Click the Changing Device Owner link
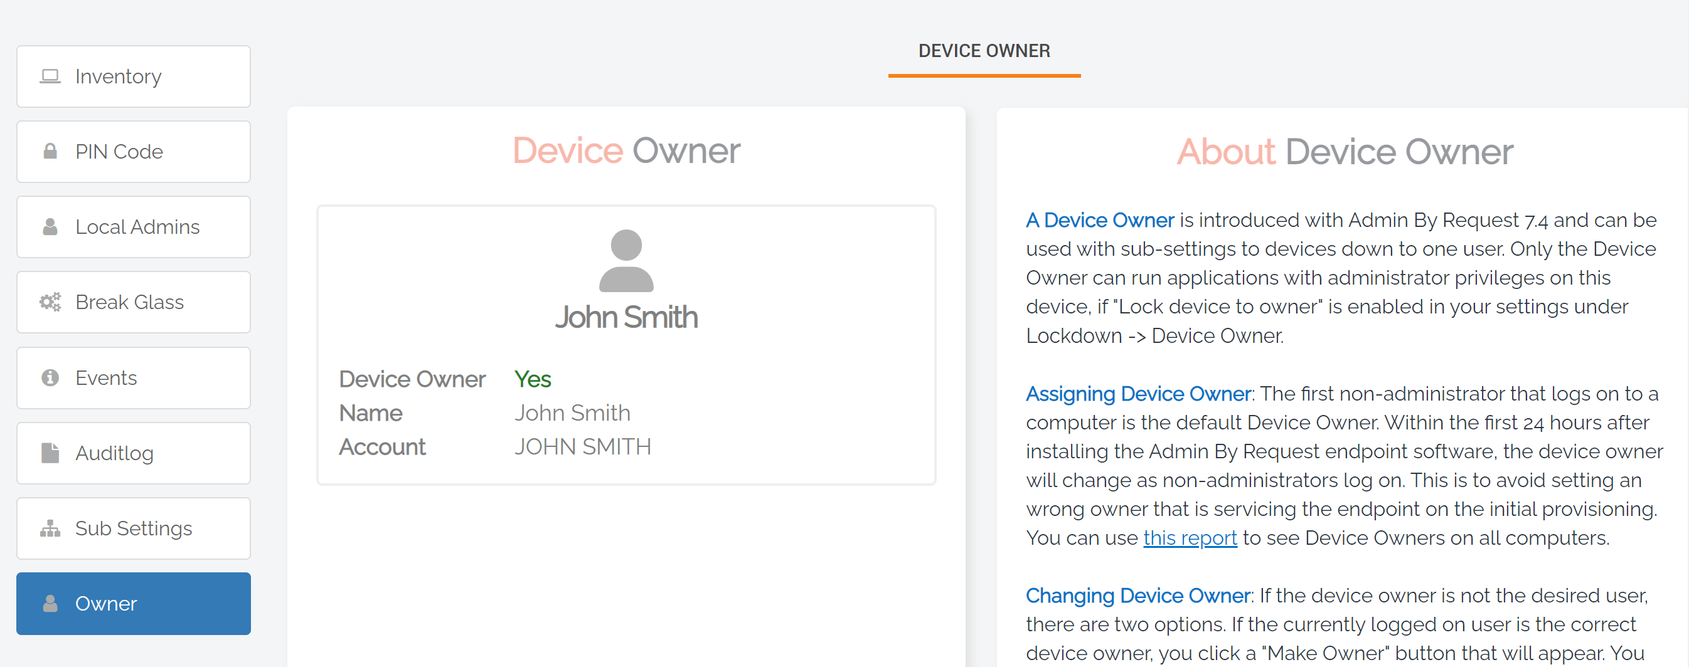 (x=1137, y=596)
